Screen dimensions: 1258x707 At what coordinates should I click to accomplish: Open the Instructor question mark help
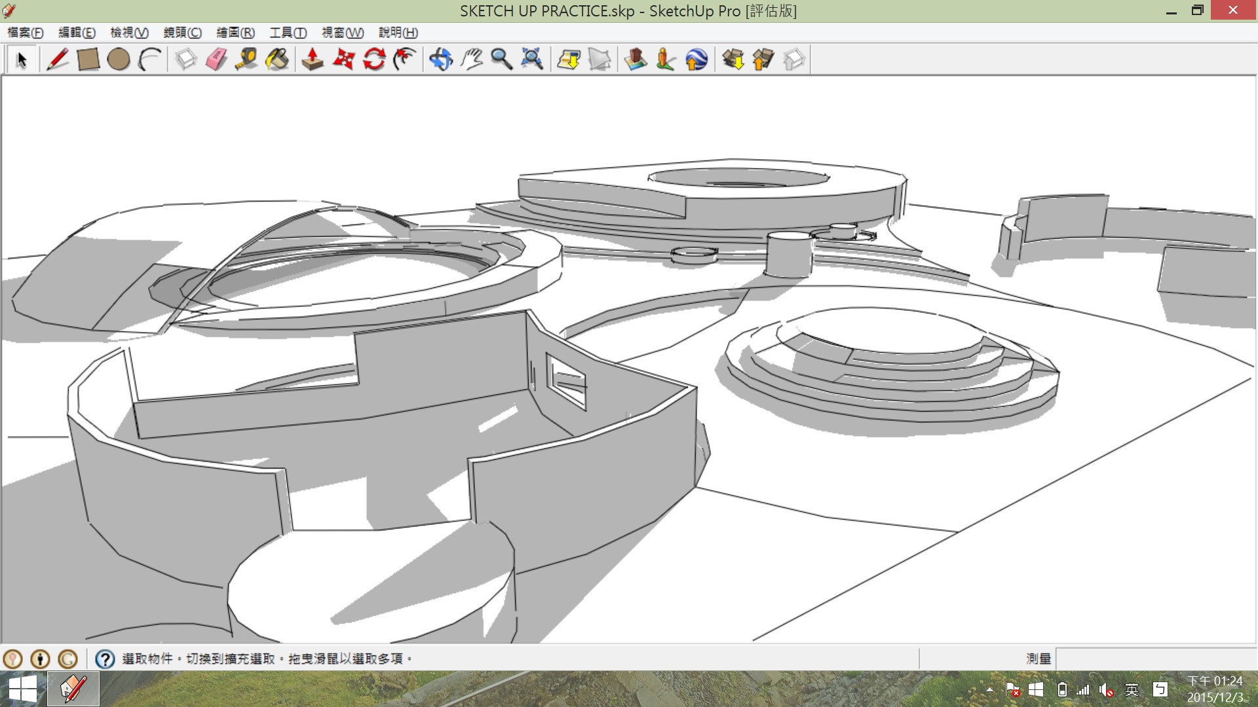[105, 659]
